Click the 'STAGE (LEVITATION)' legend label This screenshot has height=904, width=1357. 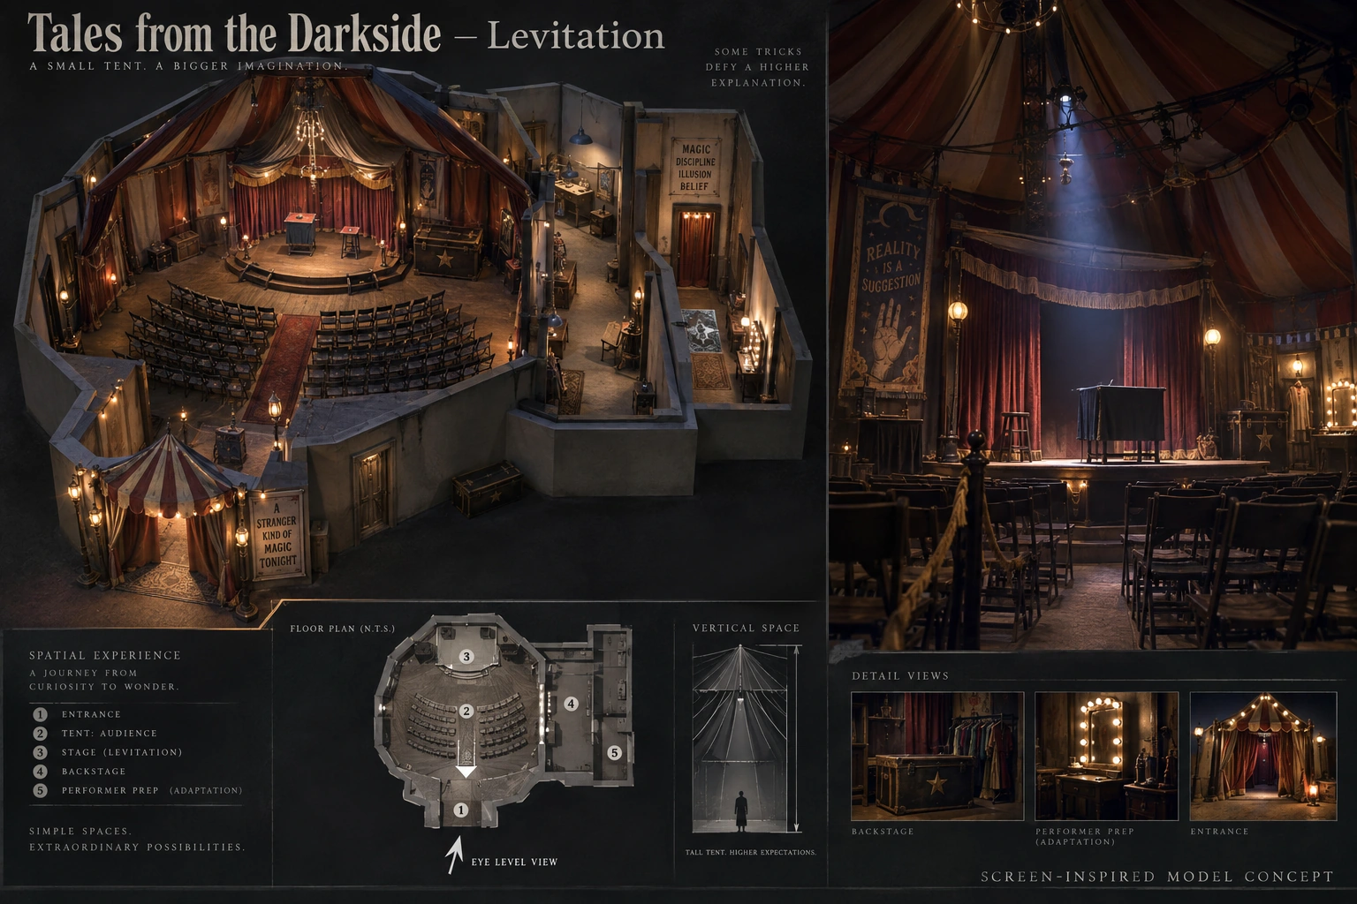coord(122,752)
